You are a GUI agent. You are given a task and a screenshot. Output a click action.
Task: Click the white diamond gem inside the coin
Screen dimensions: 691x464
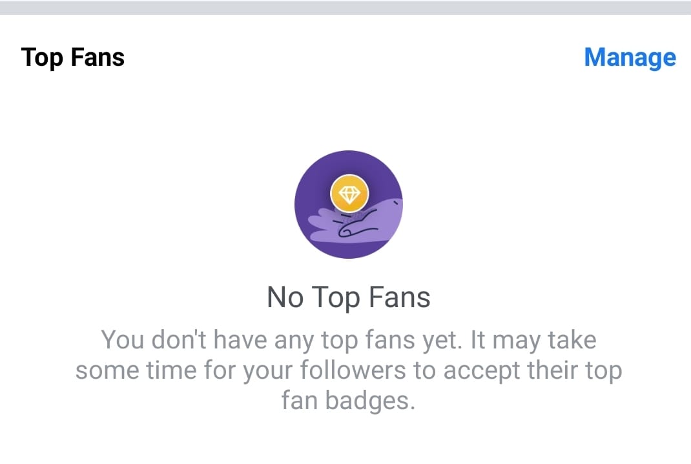click(349, 193)
